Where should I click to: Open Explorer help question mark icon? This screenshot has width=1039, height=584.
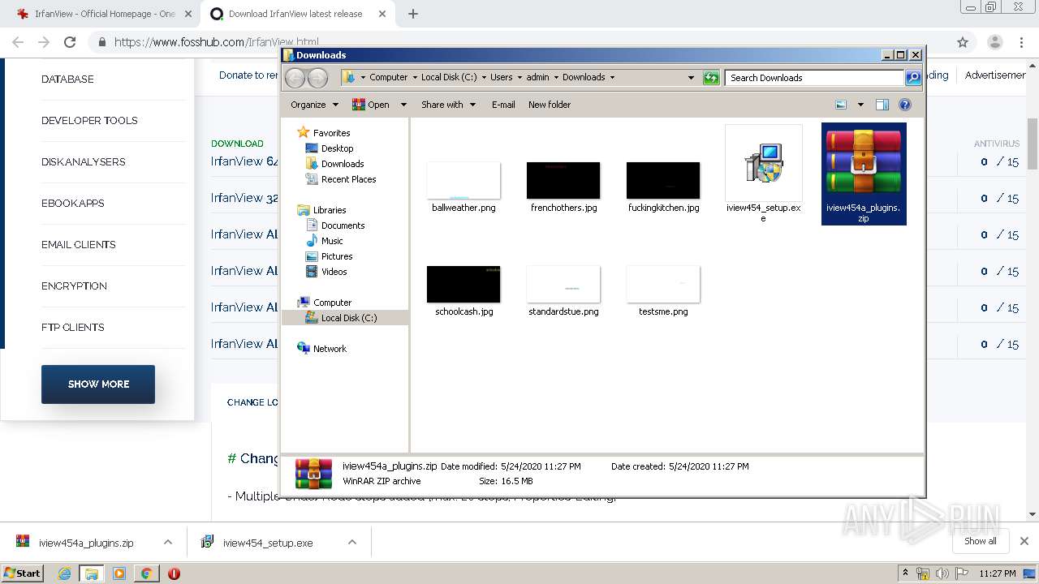click(x=905, y=105)
